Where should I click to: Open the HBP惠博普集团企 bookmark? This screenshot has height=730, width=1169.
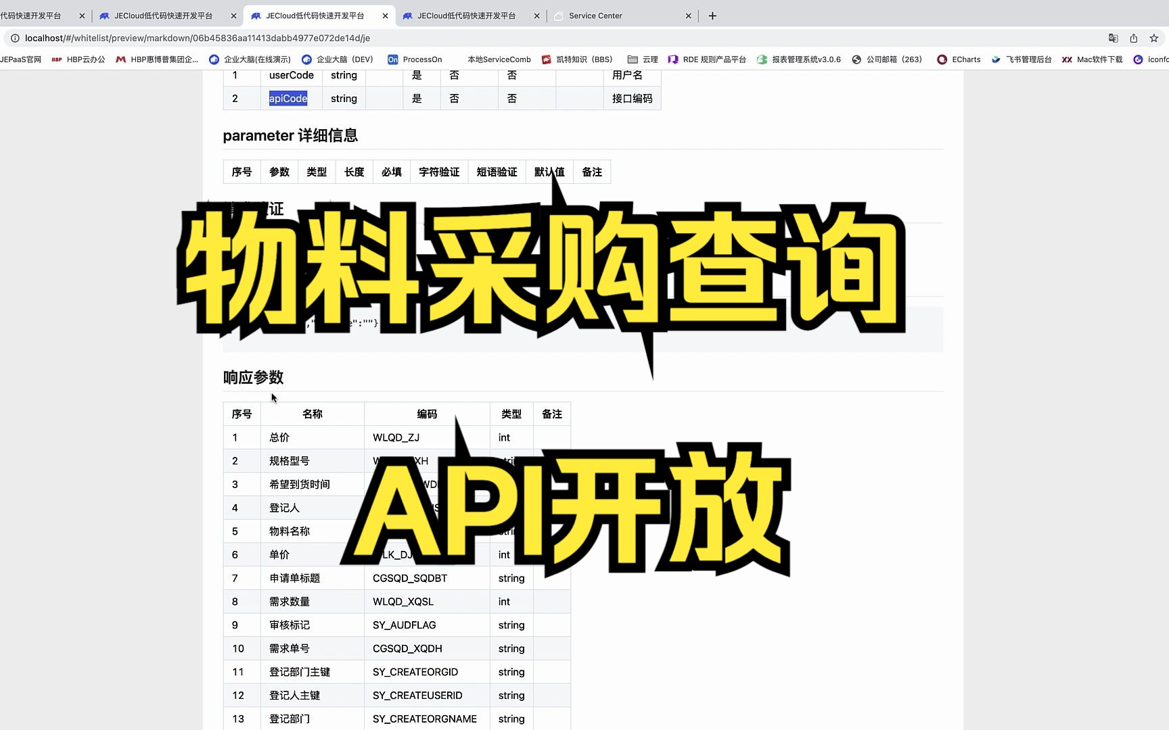pos(157,59)
